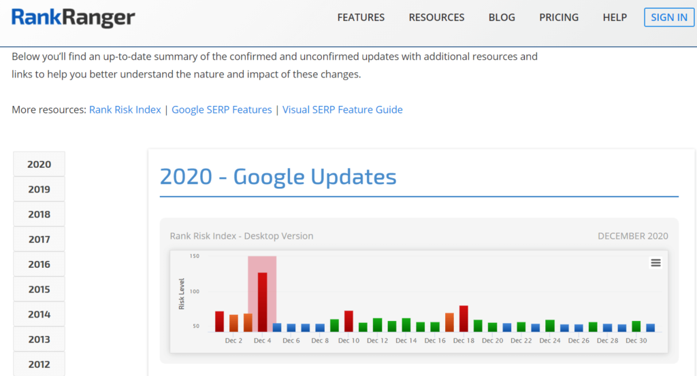Click the RankRanger logo
Image resolution: width=697 pixels, height=376 pixels.
tap(73, 18)
